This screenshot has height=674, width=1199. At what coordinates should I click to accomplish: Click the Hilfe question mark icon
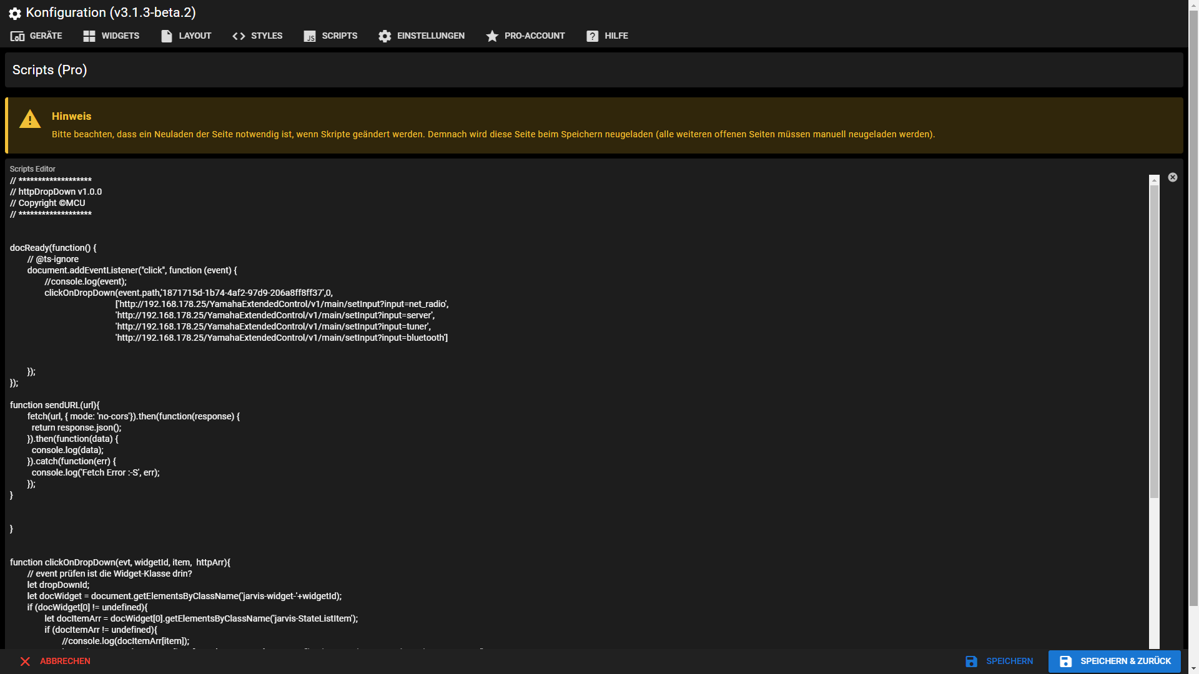coord(593,36)
